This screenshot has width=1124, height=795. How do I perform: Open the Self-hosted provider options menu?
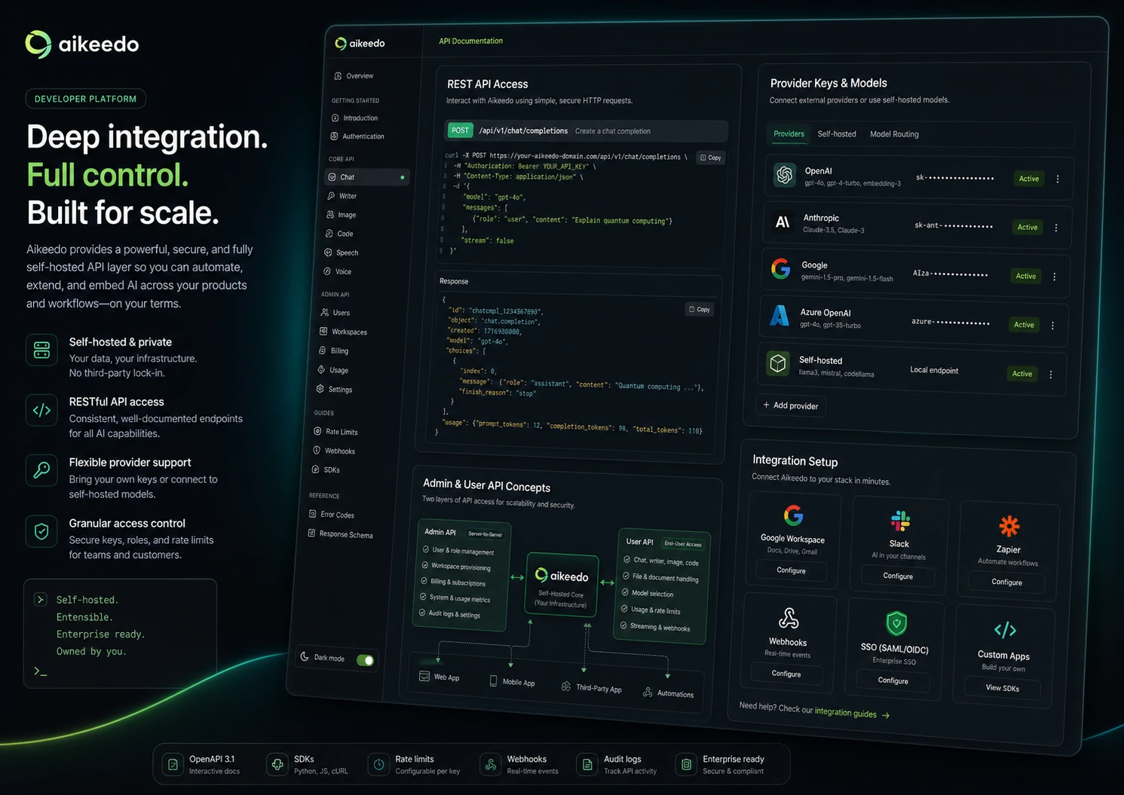point(1051,375)
